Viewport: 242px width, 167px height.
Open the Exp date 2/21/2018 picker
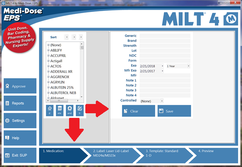coord(162,66)
